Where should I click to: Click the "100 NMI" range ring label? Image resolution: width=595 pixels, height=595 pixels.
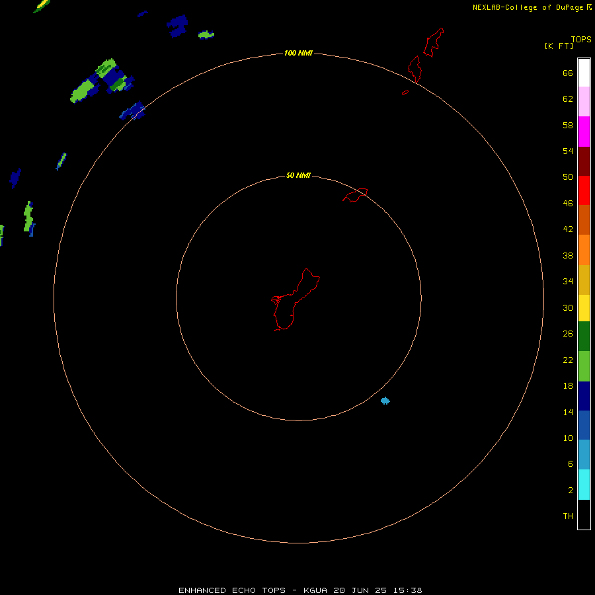298,53
